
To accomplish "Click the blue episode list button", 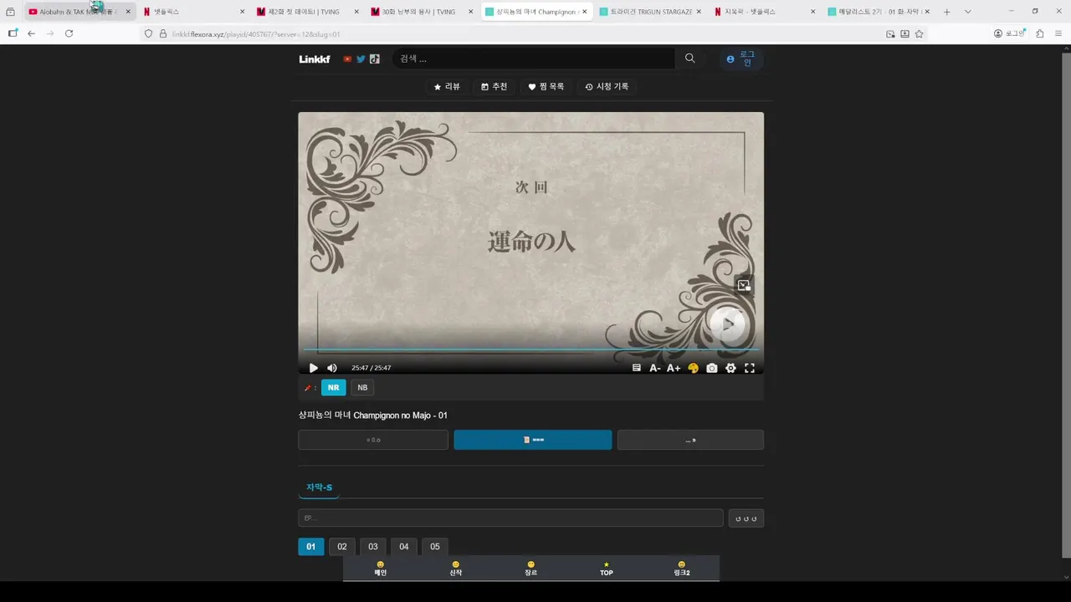I will pos(533,440).
